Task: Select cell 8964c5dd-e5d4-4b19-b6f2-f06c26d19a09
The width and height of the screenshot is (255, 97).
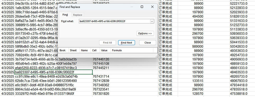Action: pyautogui.click(x=54, y=89)
